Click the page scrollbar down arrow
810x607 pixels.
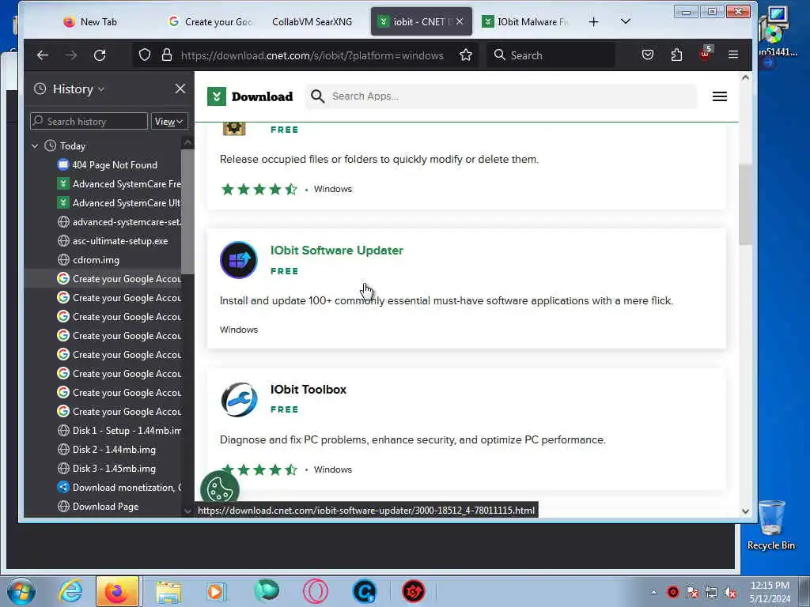click(745, 511)
